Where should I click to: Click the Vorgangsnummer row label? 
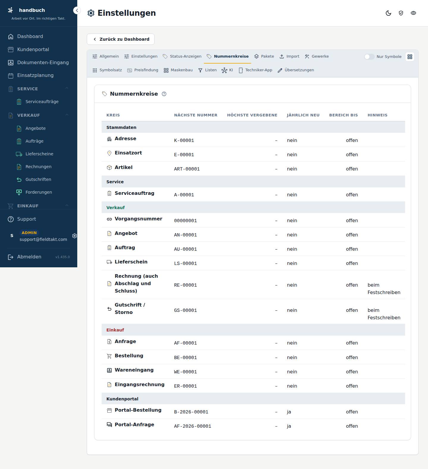click(139, 219)
